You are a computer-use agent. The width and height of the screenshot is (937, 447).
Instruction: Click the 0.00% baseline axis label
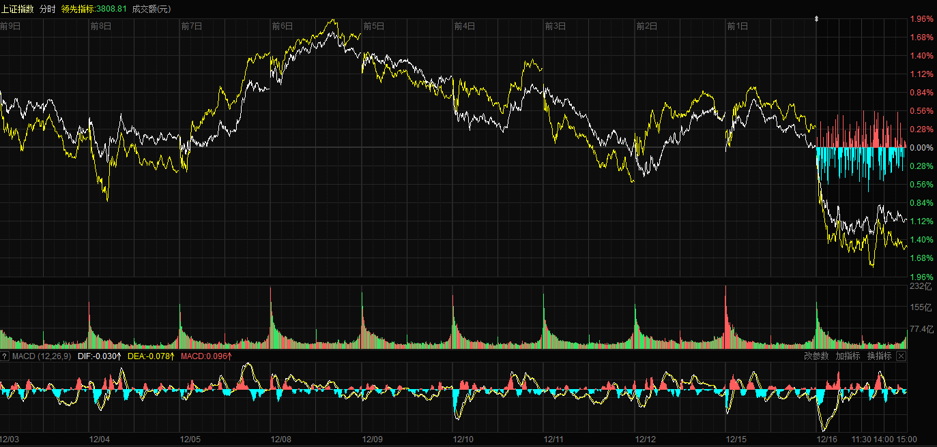click(921, 148)
